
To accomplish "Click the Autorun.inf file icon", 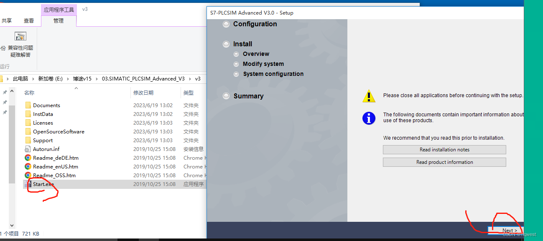I will click(28, 149).
